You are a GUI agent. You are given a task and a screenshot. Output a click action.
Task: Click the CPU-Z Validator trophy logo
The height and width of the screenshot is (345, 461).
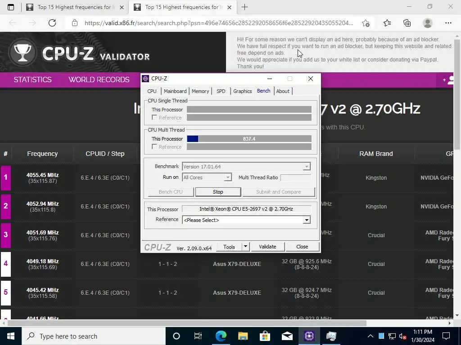click(x=23, y=53)
